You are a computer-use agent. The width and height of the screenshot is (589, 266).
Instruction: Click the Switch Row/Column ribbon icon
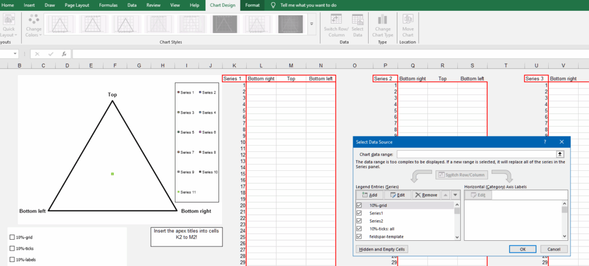[336, 25]
